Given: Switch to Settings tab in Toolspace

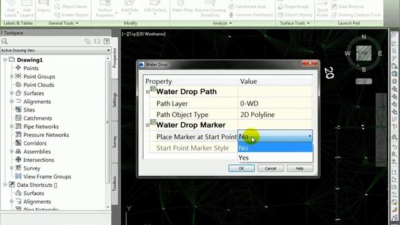Looking at the screenshot, I should (x=114, y=100).
